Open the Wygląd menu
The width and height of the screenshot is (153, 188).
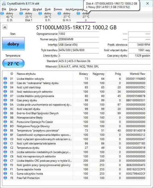tap(37, 9)
